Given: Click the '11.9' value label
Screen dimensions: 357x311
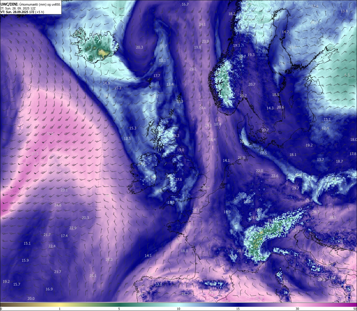Looking at the screenshot, I should pos(227,212).
